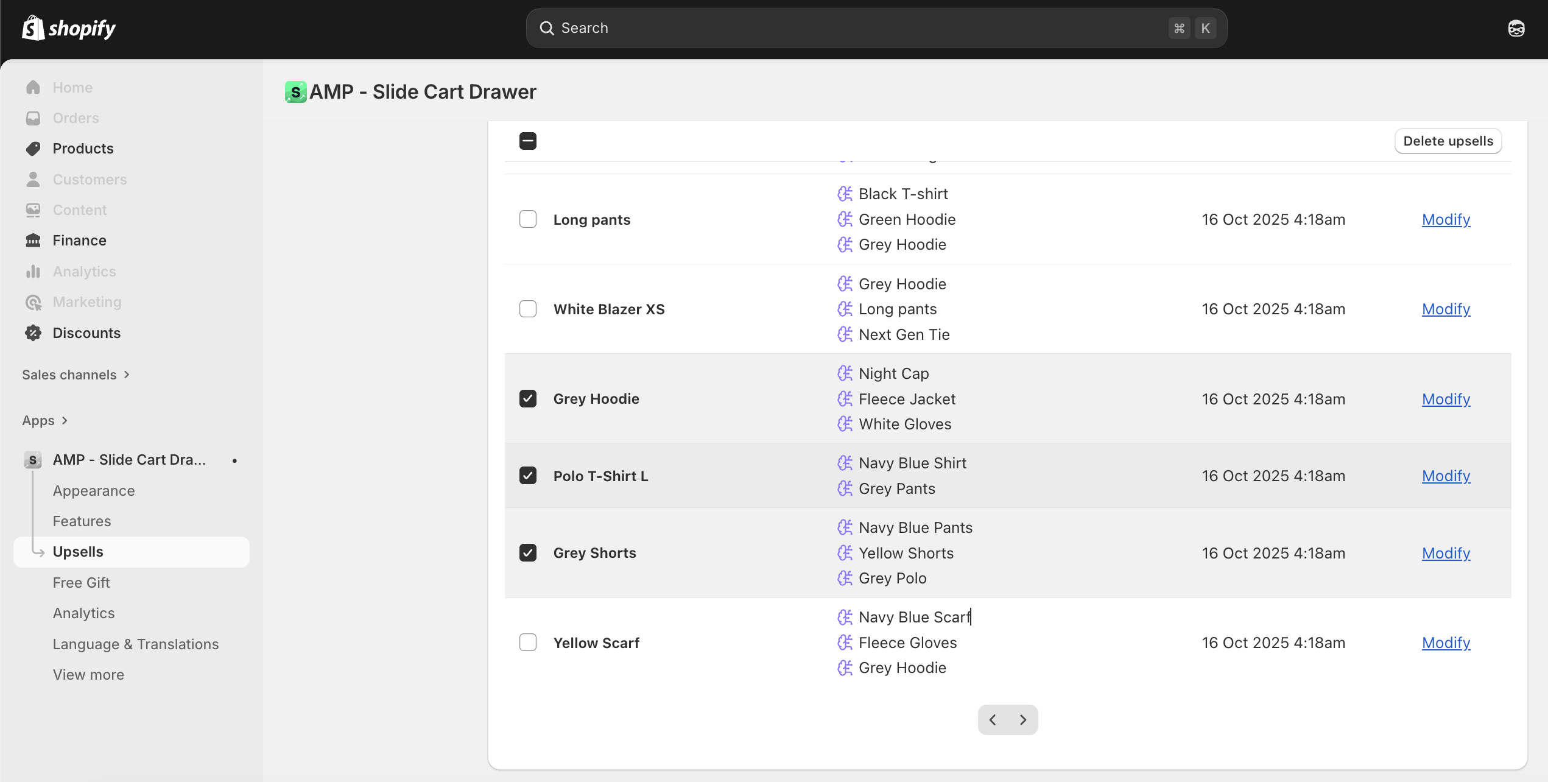Click the Finance bank icon
Viewport: 1548px width, 782px height.
coord(33,241)
